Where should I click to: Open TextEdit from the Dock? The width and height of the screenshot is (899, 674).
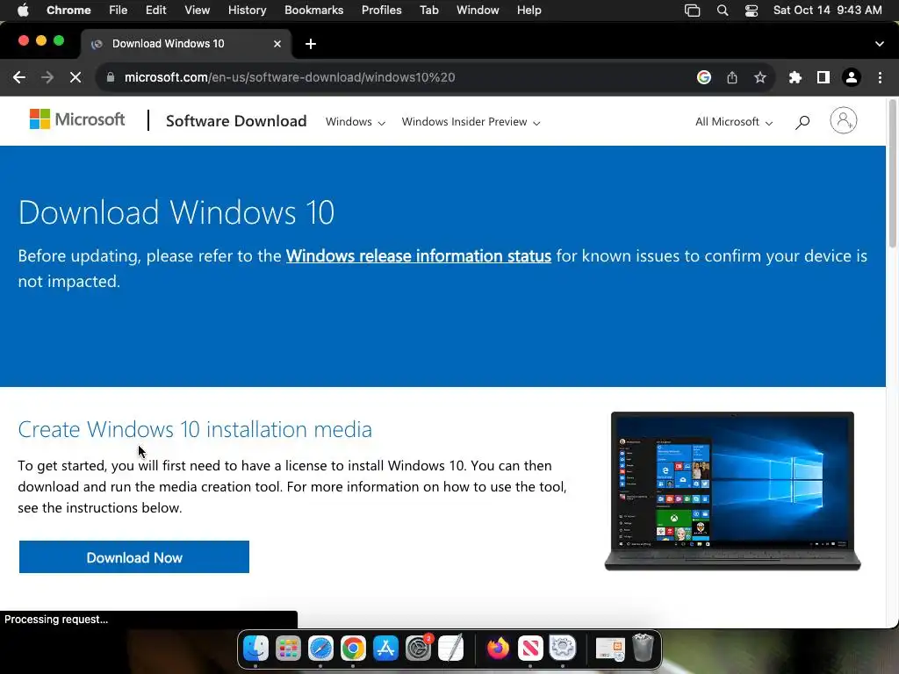(x=451, y=649)
